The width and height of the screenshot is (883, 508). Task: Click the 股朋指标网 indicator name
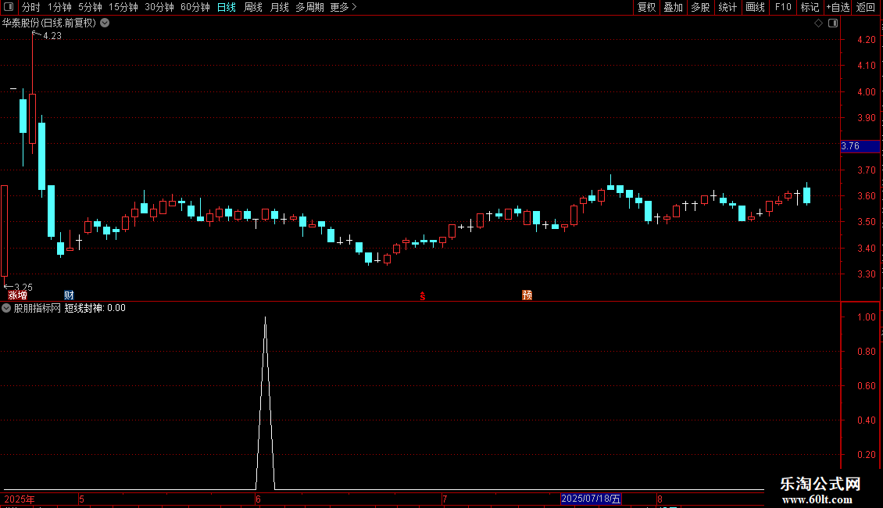(x=38, y=308)
